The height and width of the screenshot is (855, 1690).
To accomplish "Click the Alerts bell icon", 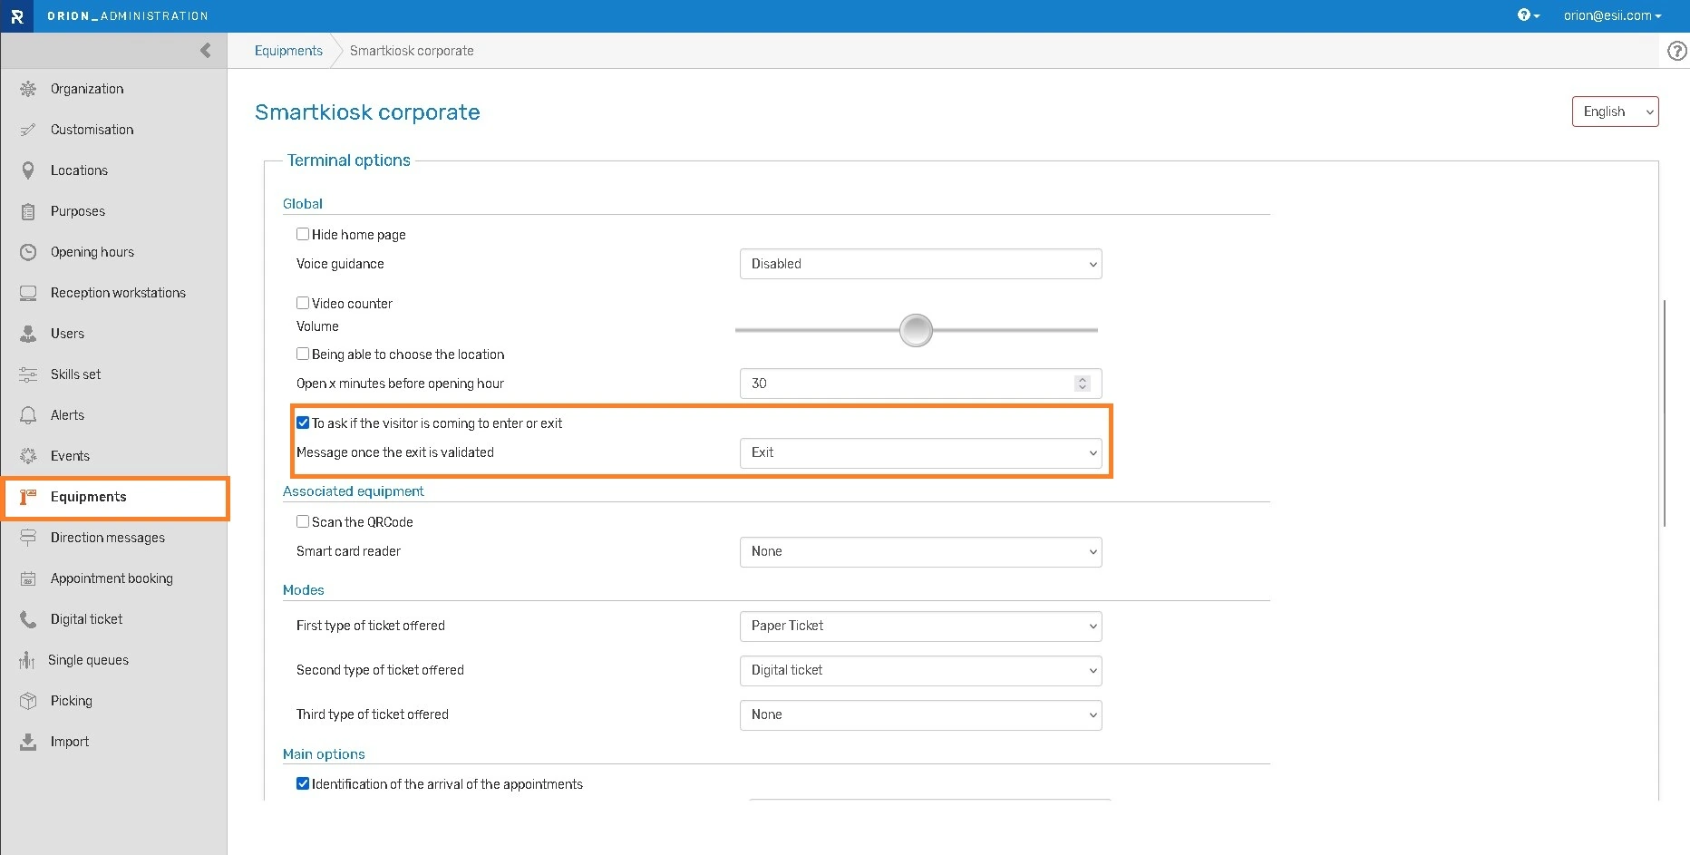I will click(x=28, y=415).
